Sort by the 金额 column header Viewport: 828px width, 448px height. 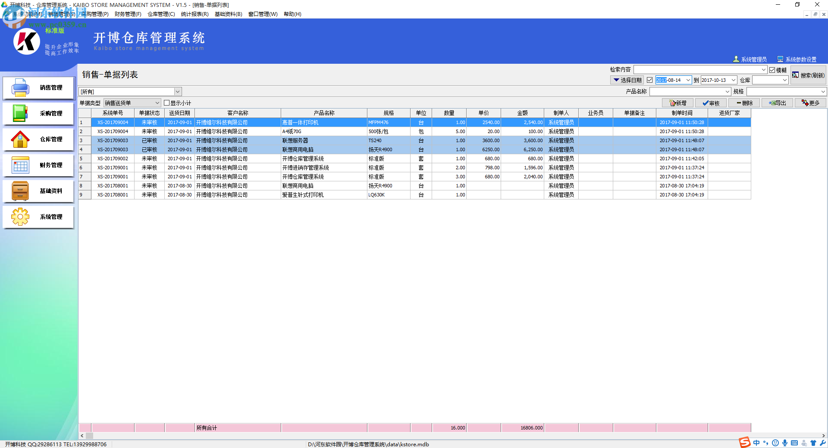click(523, 113)
